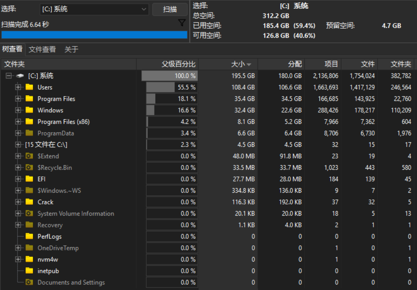Select the inetpub row name
417x290 pixels.
(x=48, y=271)
